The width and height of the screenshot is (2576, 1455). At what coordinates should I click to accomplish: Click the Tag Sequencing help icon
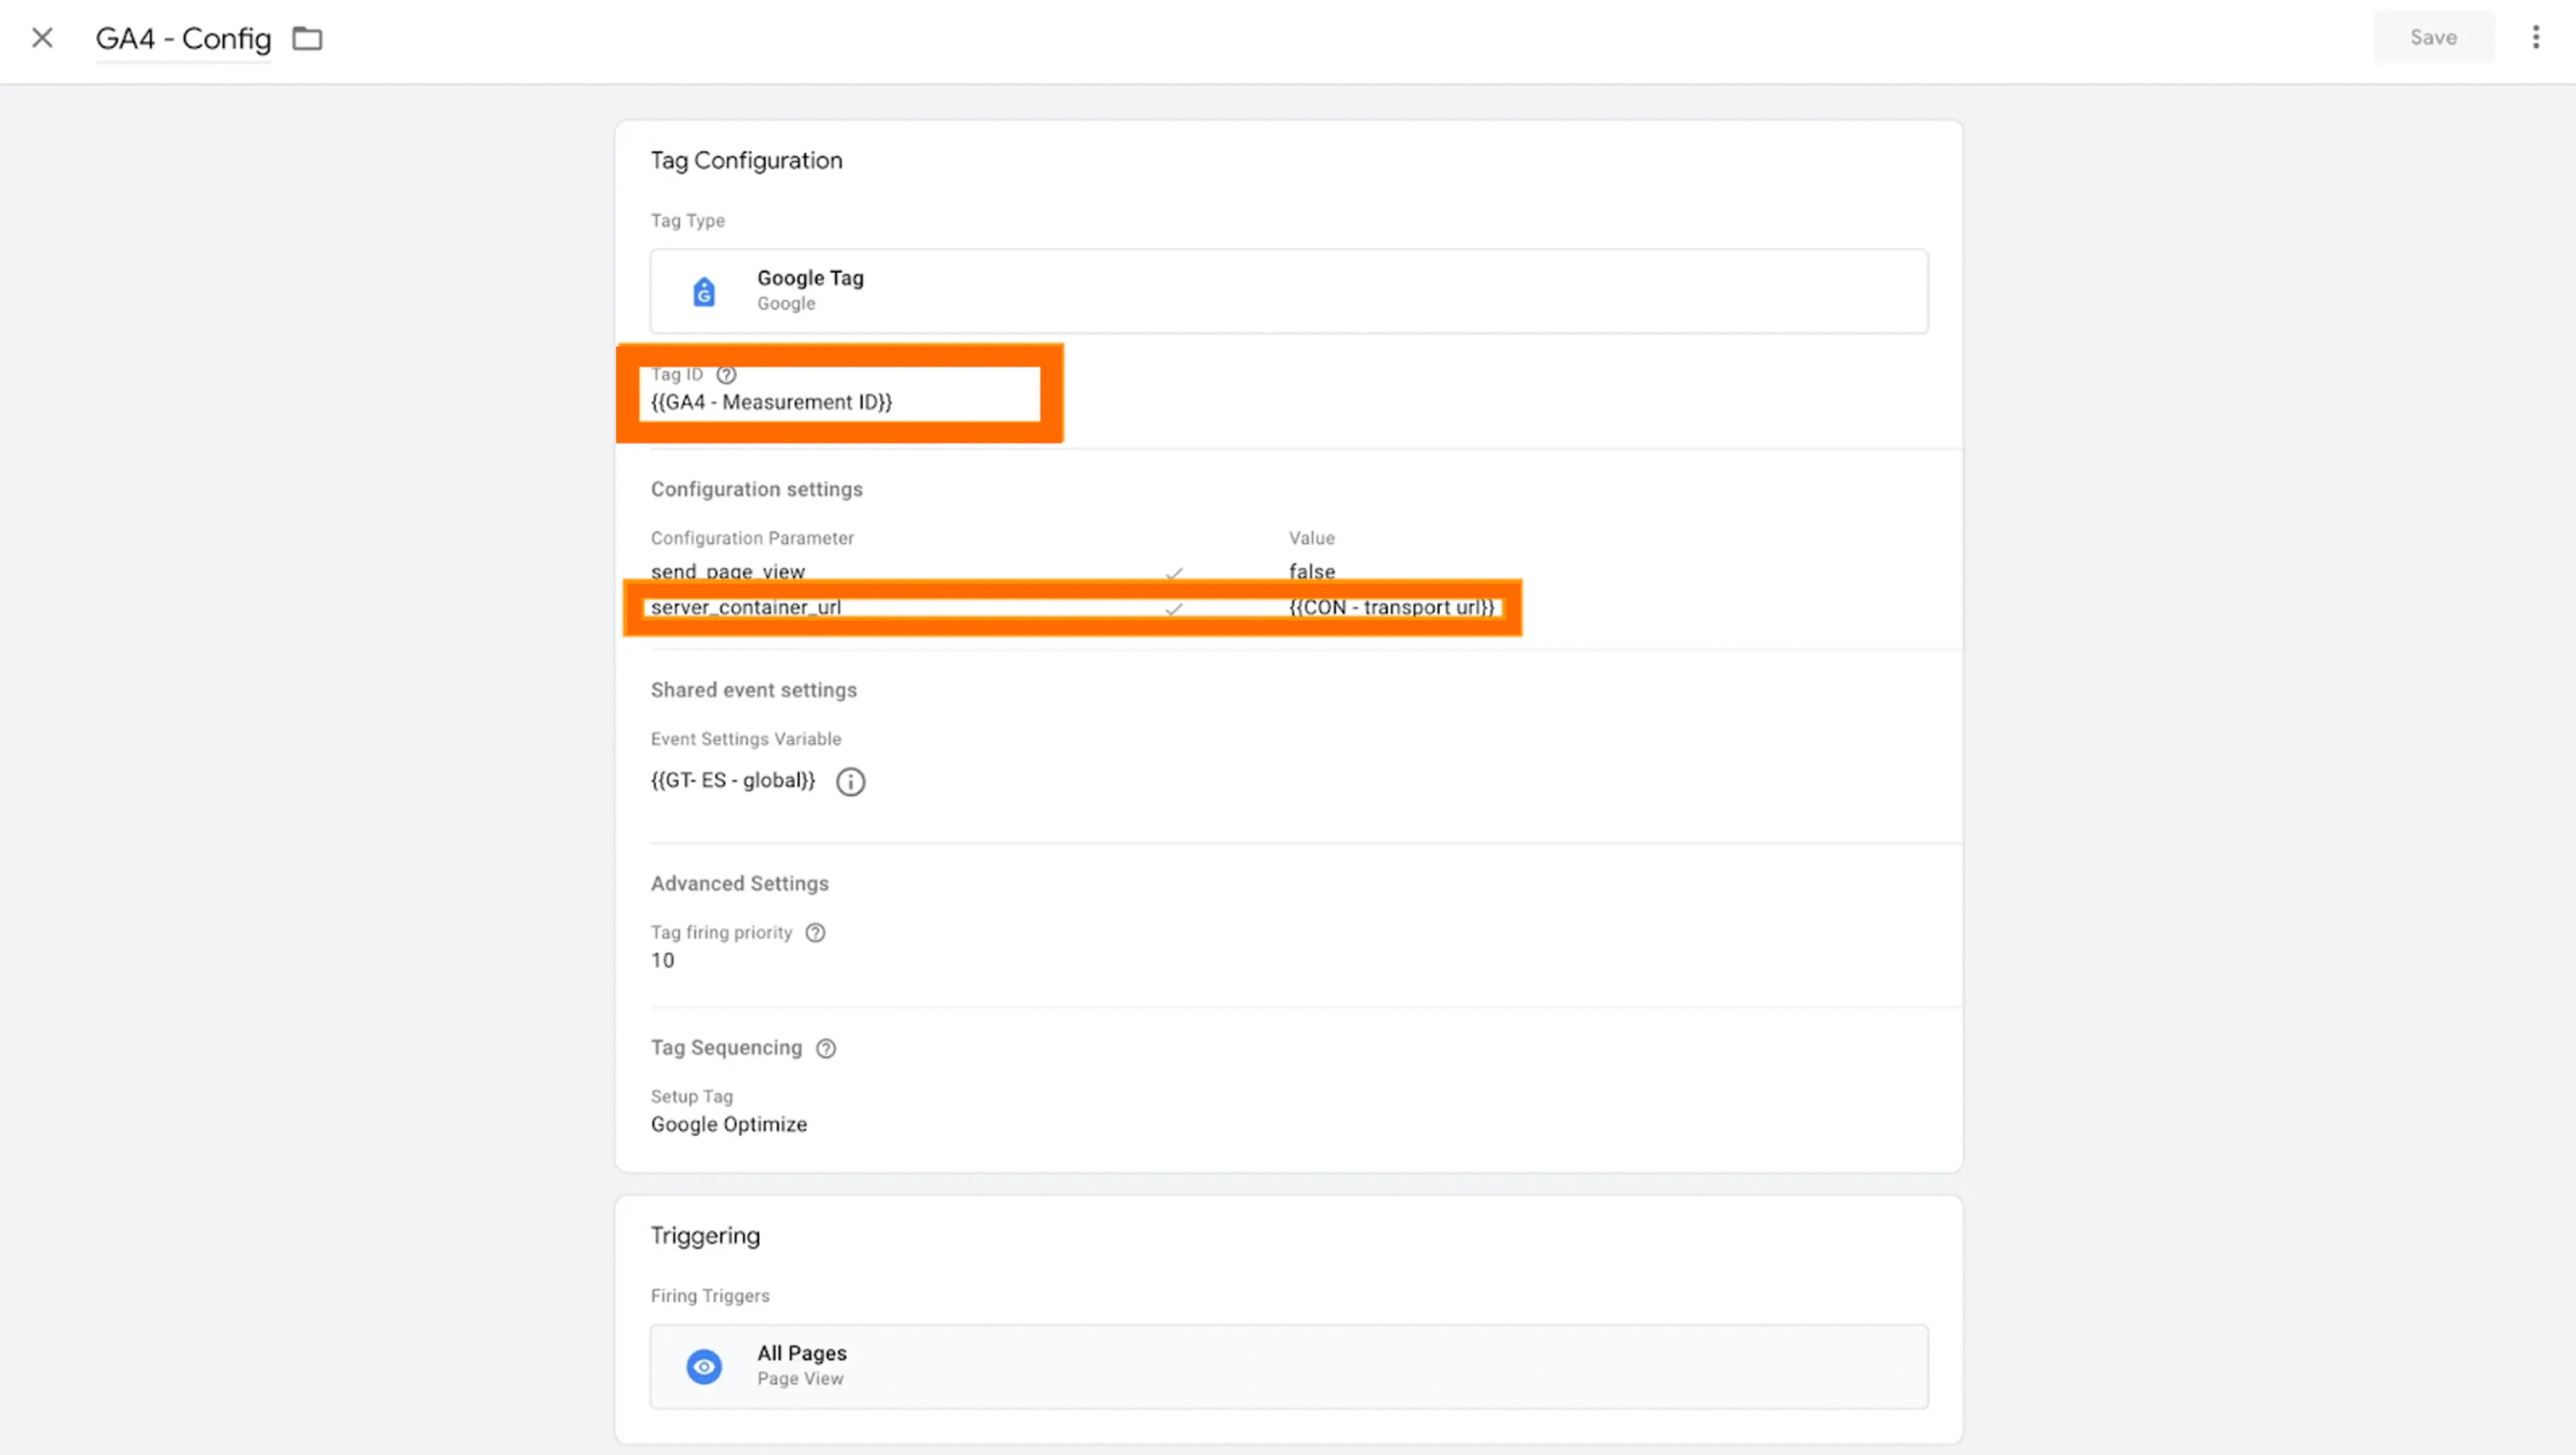[x=826, y=1046]
